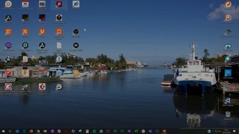Open Outlook from the taskbar
Image resolution: width=239 pixels, height=134 pixels.
point(17,131)
